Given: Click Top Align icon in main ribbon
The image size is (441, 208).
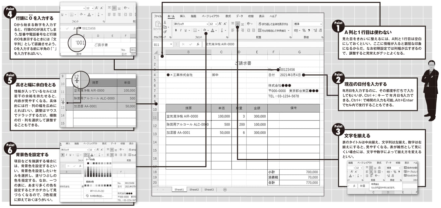Looking at the screenshot, I should coord(232,24).
